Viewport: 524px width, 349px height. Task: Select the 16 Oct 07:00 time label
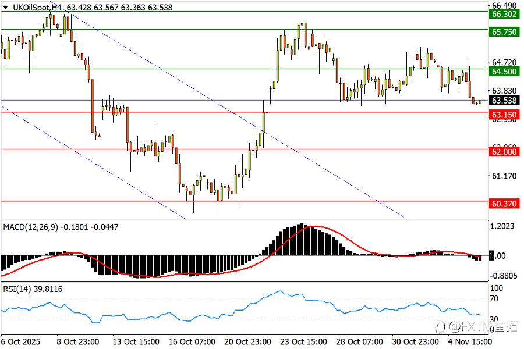pyautogui.click(x=192, y=342)
